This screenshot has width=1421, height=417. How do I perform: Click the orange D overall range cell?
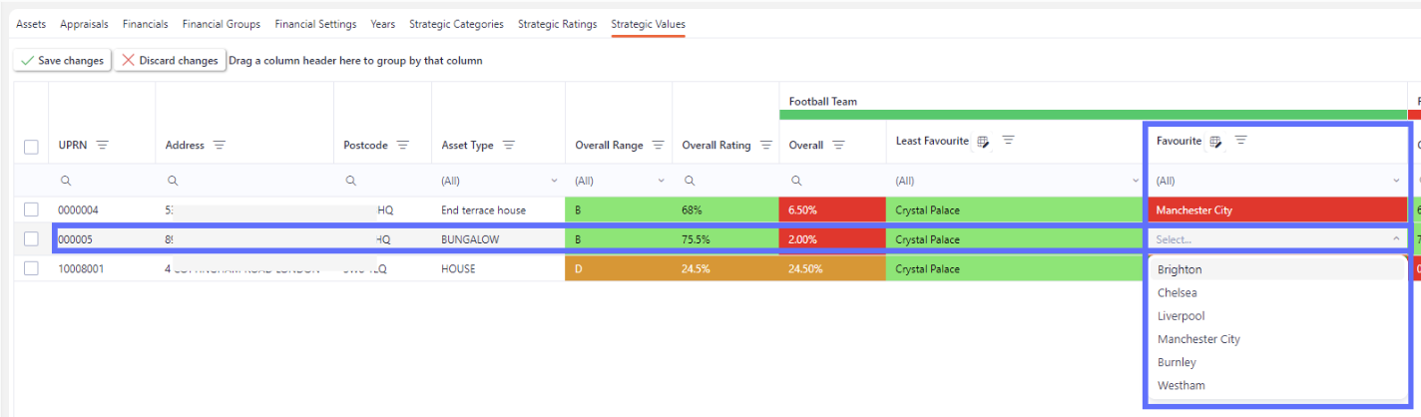619,269
